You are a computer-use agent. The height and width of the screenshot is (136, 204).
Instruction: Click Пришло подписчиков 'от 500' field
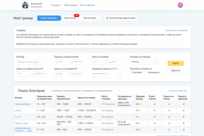61,62
